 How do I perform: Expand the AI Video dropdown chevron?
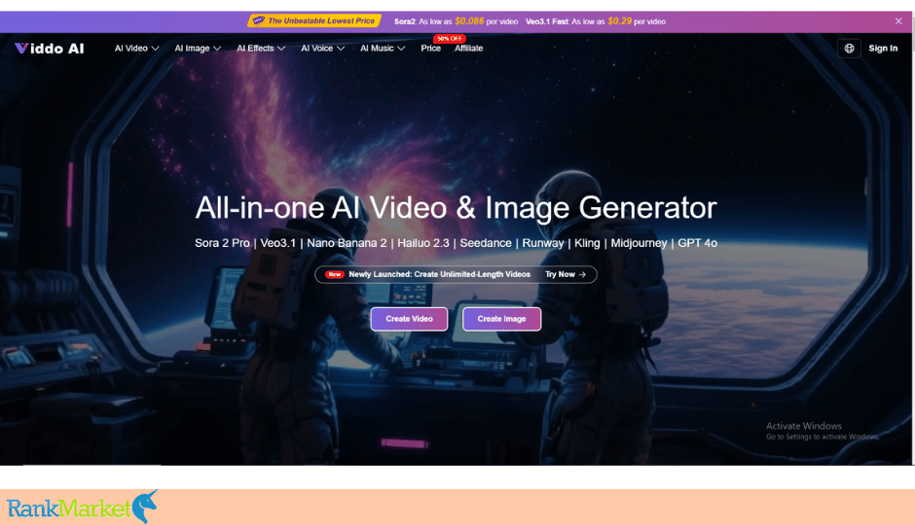155,49
